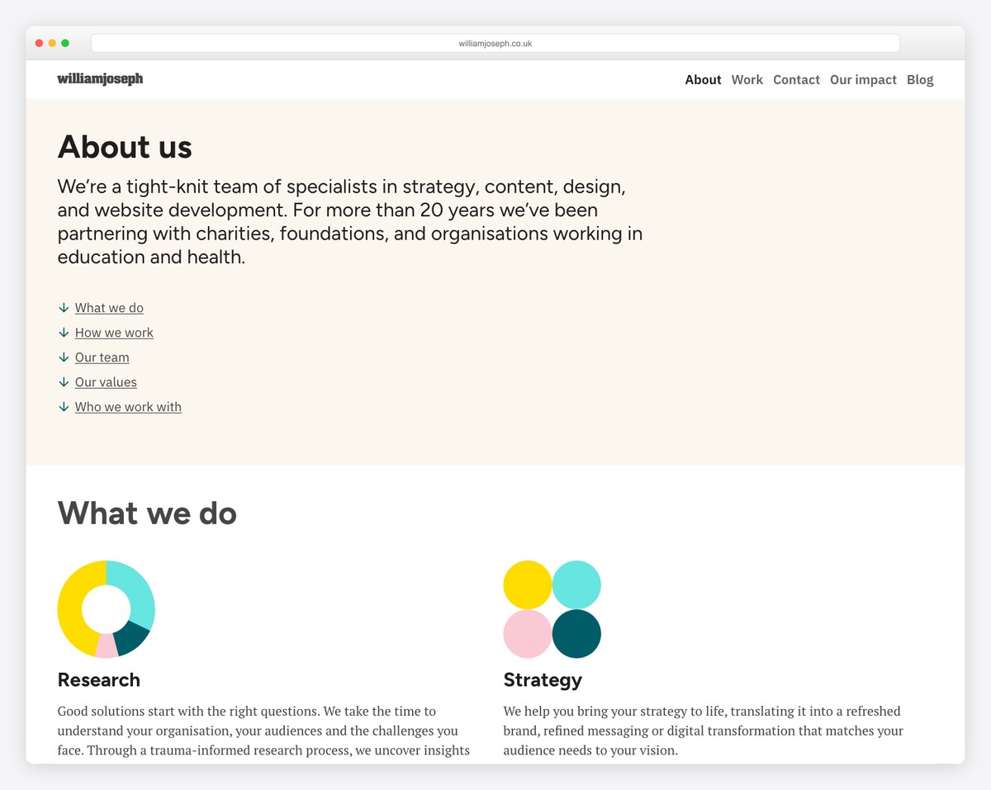Click the down arrow beside Our team
Viewport: 991px width, 790px height.
64,357
